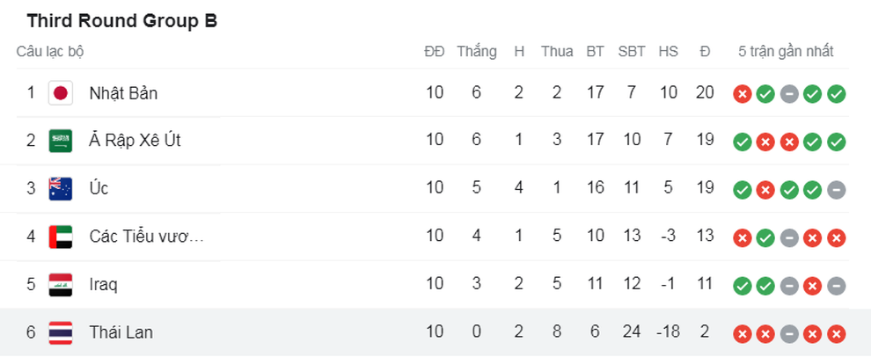This screenshot has width=871, height=357.
Task: Click the Japan flag icon
Action: pos(61,92)
